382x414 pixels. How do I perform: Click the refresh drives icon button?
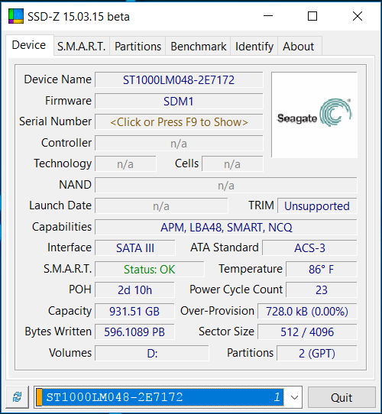tap(18, 397)
